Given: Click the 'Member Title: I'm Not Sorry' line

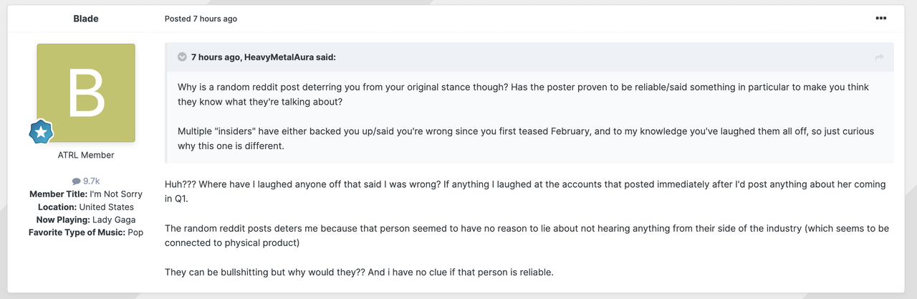Looking at the screenshot, I should (86, 194).
